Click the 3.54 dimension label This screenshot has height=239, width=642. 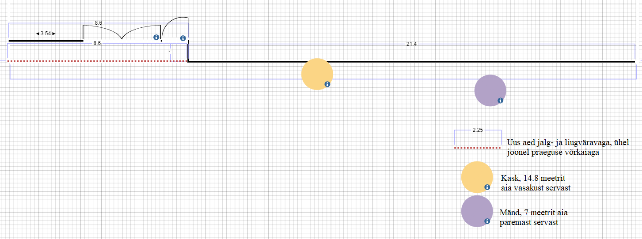click(46, 34)
